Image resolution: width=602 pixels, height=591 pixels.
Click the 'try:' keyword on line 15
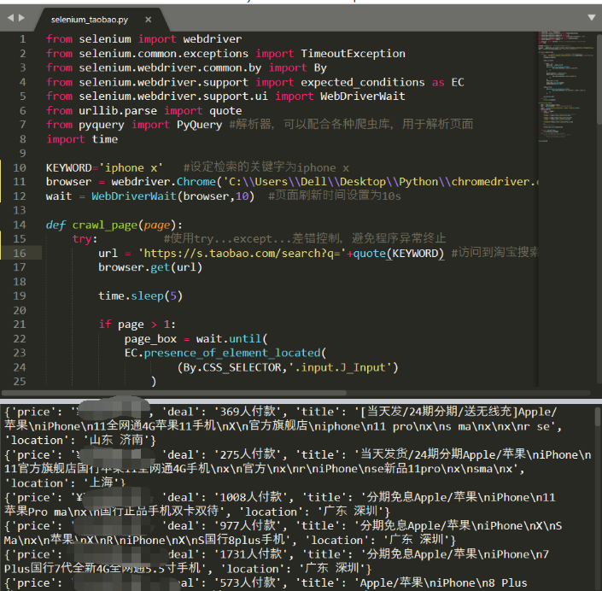click(x=85, y=239)
